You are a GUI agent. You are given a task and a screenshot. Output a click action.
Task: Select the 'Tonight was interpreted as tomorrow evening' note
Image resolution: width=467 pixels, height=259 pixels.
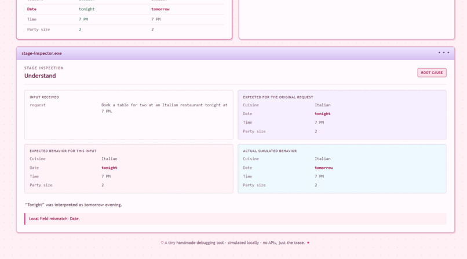tap(74, 205)
